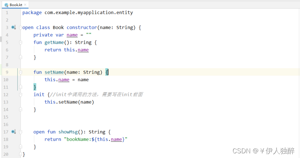Click the 'showMsg' function name on line 17

click(68, 132)
